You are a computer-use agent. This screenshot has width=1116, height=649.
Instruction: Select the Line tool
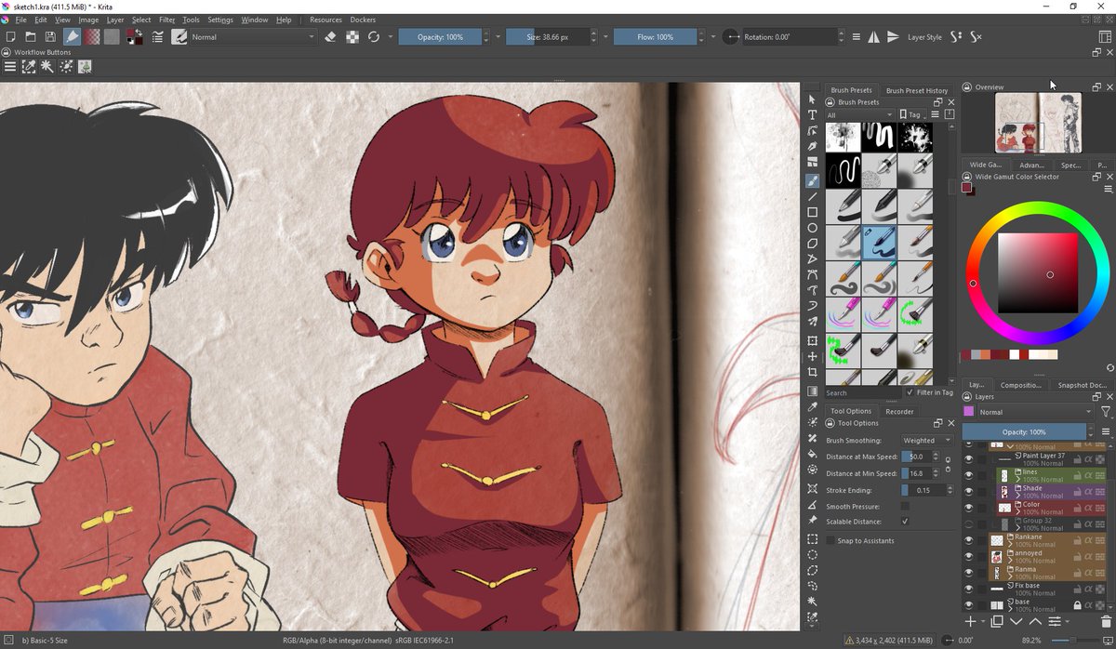click(812, 196)
